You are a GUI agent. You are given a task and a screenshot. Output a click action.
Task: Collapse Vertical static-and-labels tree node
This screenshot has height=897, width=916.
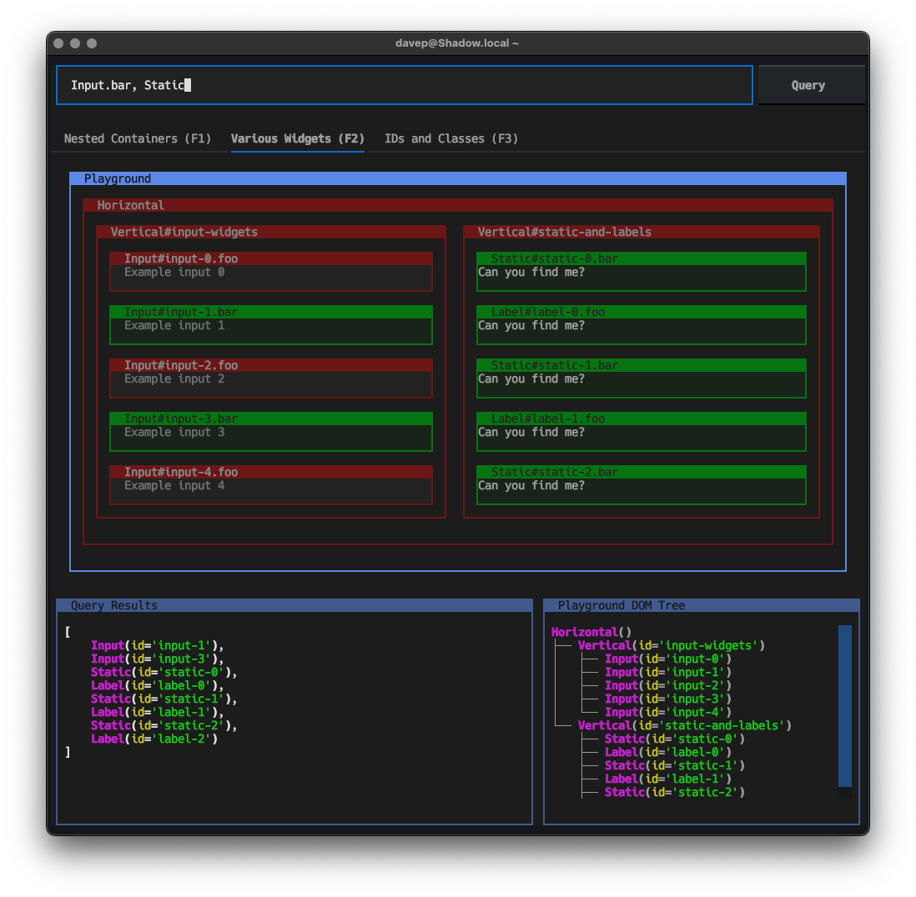(x=684, y=725)
